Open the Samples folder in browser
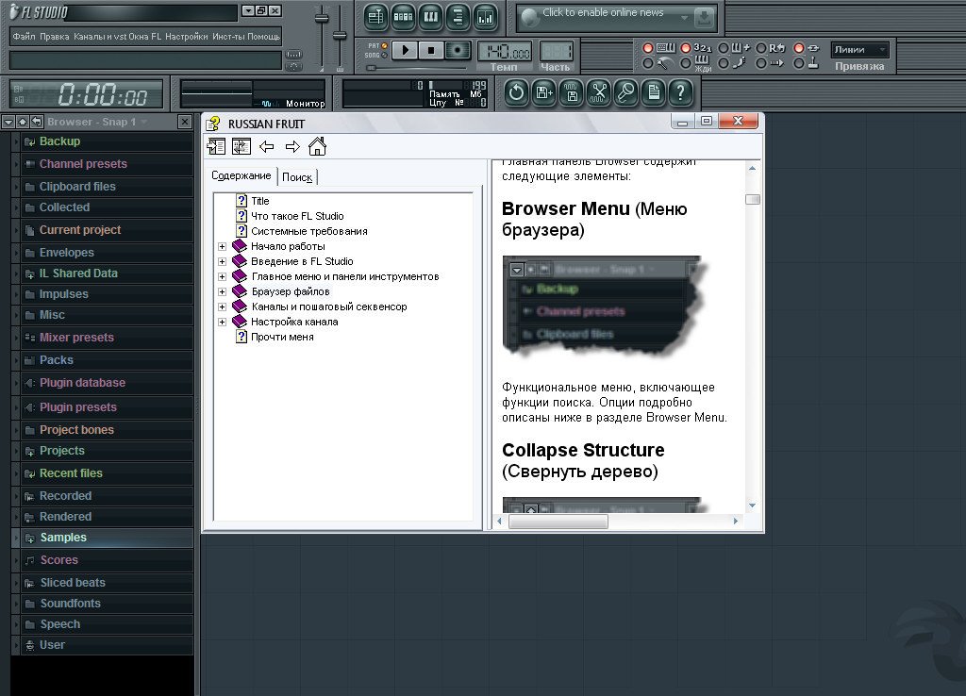Screen dimensions: 966x696 63,538
